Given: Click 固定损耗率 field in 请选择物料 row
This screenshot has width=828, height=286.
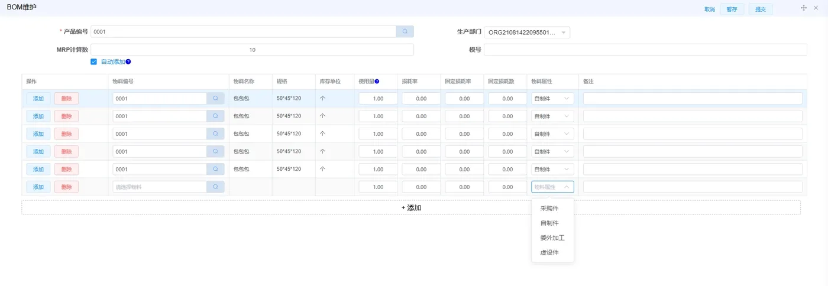Looking at the screenshot, I should click(x=464, y=187).
